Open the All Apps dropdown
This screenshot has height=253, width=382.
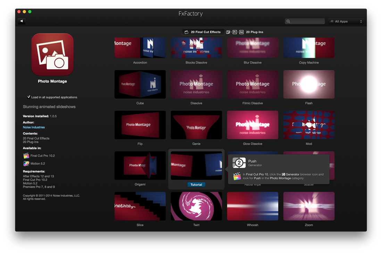click(x=346, y=22)
